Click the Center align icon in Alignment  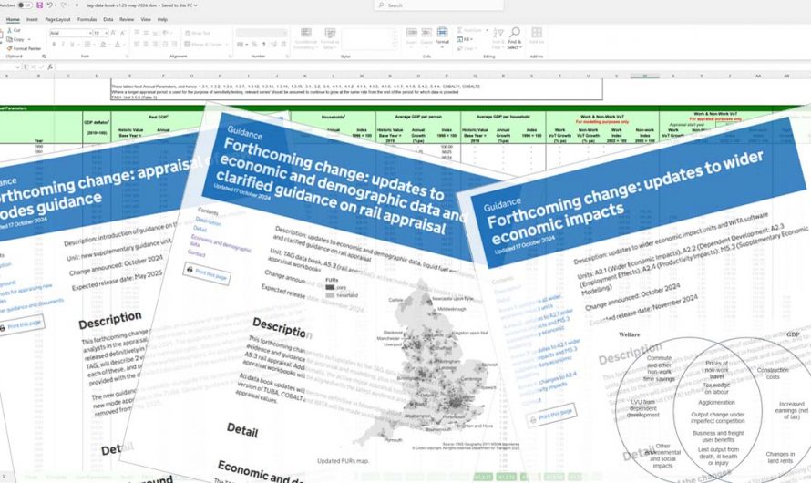[146, 45]
